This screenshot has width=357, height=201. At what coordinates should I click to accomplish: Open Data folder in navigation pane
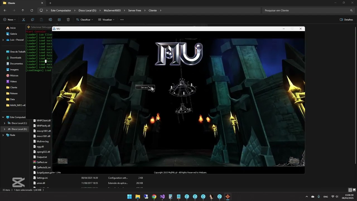pos(12,99)
